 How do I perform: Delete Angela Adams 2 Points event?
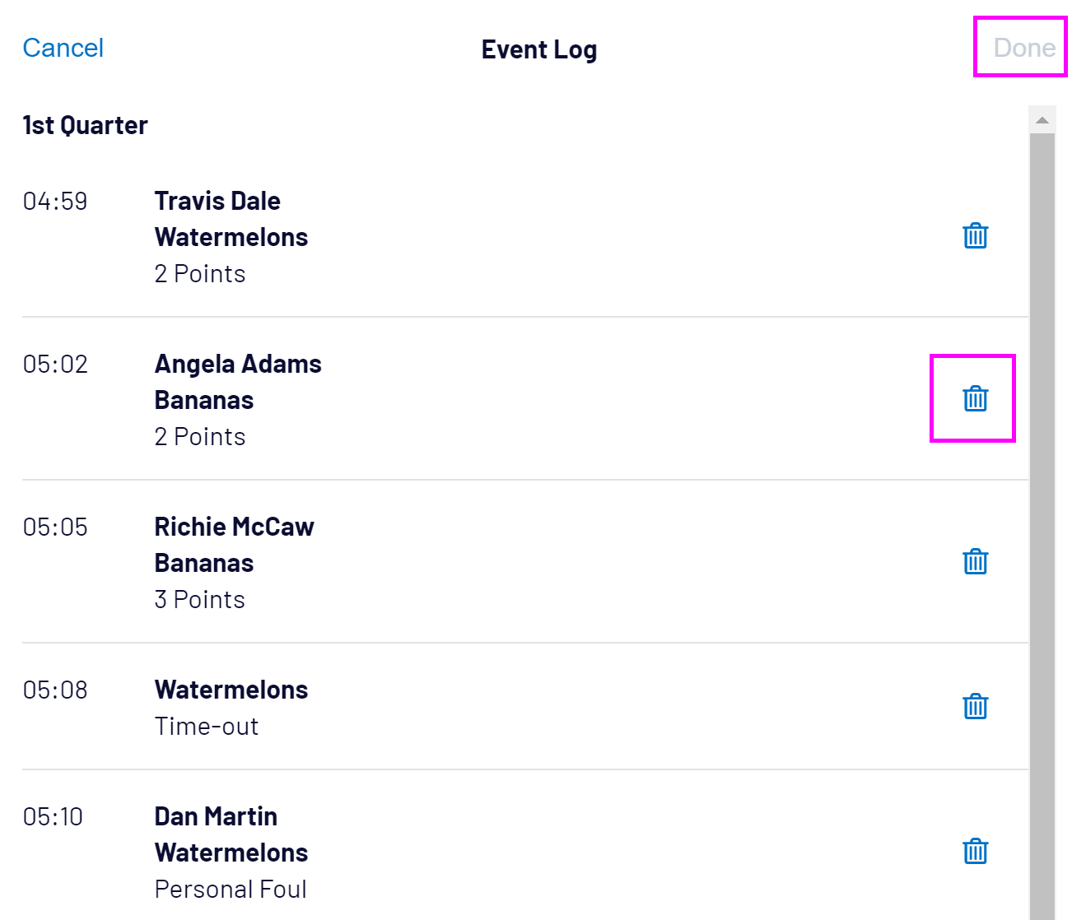[975, 399]
